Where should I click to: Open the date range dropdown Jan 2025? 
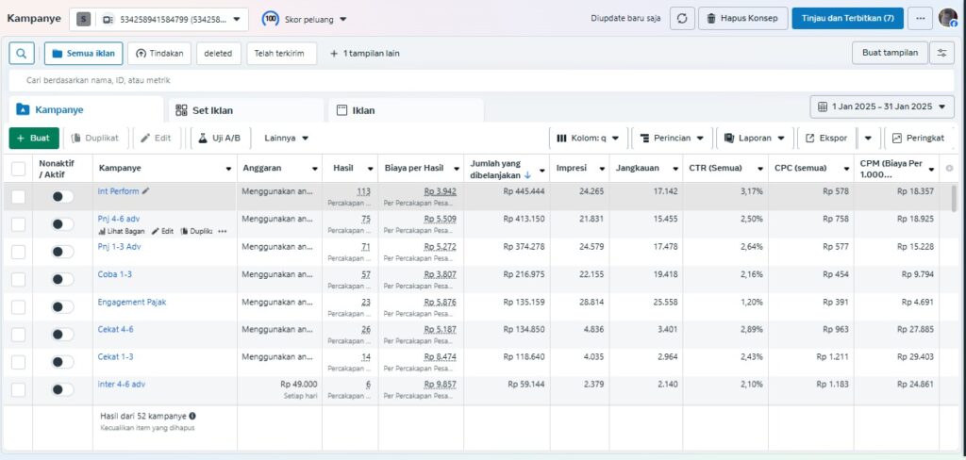coord(882,107)
